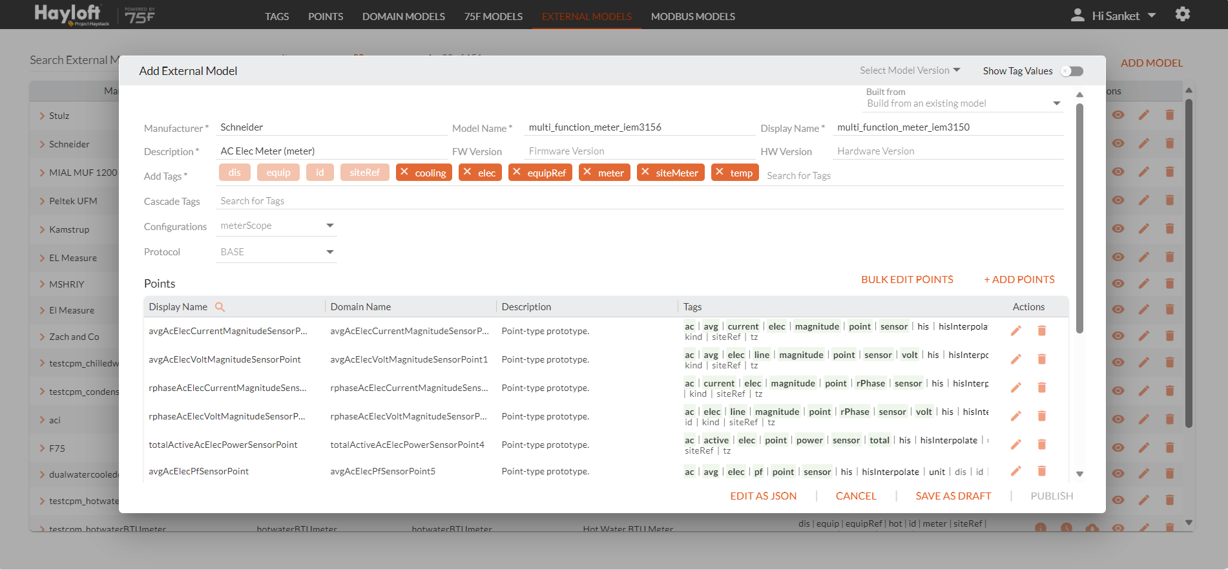Open the Hi Sanket user menu arrow
The height and width of the screenshot is (570, 1228).
coord(1152,16)
